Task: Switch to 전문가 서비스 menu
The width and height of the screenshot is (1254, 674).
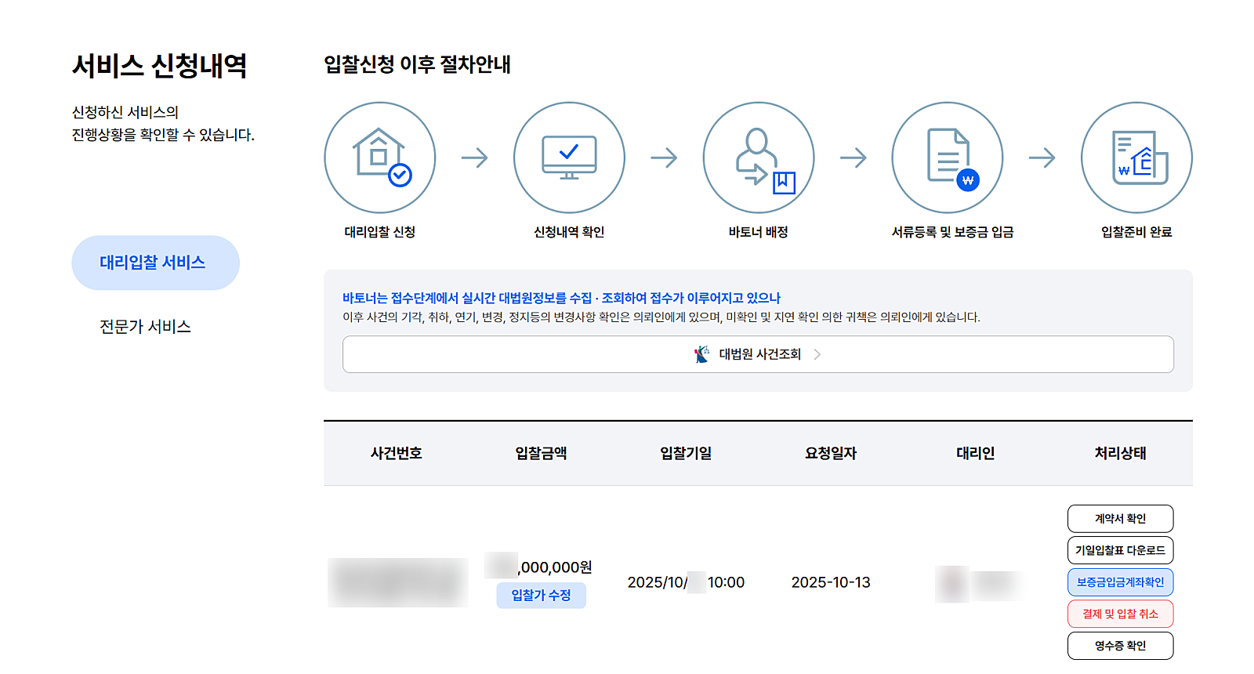Action: (x=145, y=327)
